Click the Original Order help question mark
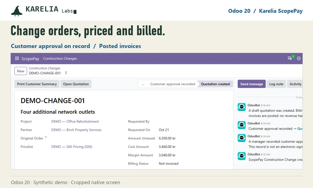The width and height of the screenshot is (313, 188). click(x=46, y=137)
